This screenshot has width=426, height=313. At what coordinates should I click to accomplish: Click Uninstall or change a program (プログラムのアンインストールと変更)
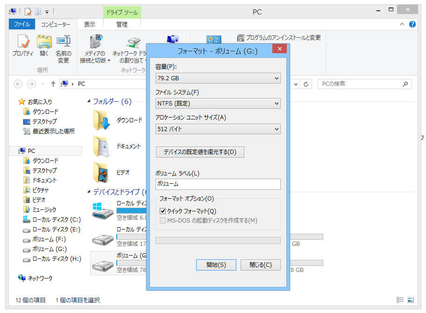click(279, 38)
